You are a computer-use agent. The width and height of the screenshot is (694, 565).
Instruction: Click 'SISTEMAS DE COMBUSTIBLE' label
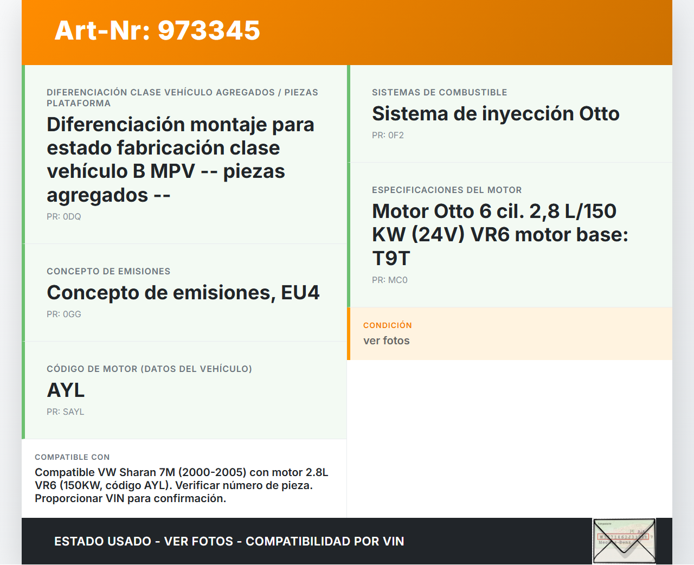click(x=440, y=93)
